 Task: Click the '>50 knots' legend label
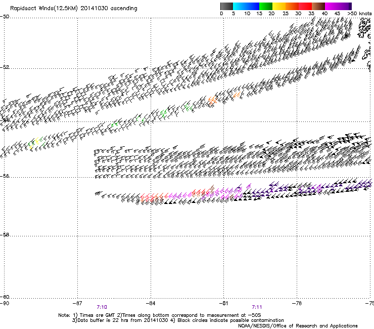[x=359, y=14]
